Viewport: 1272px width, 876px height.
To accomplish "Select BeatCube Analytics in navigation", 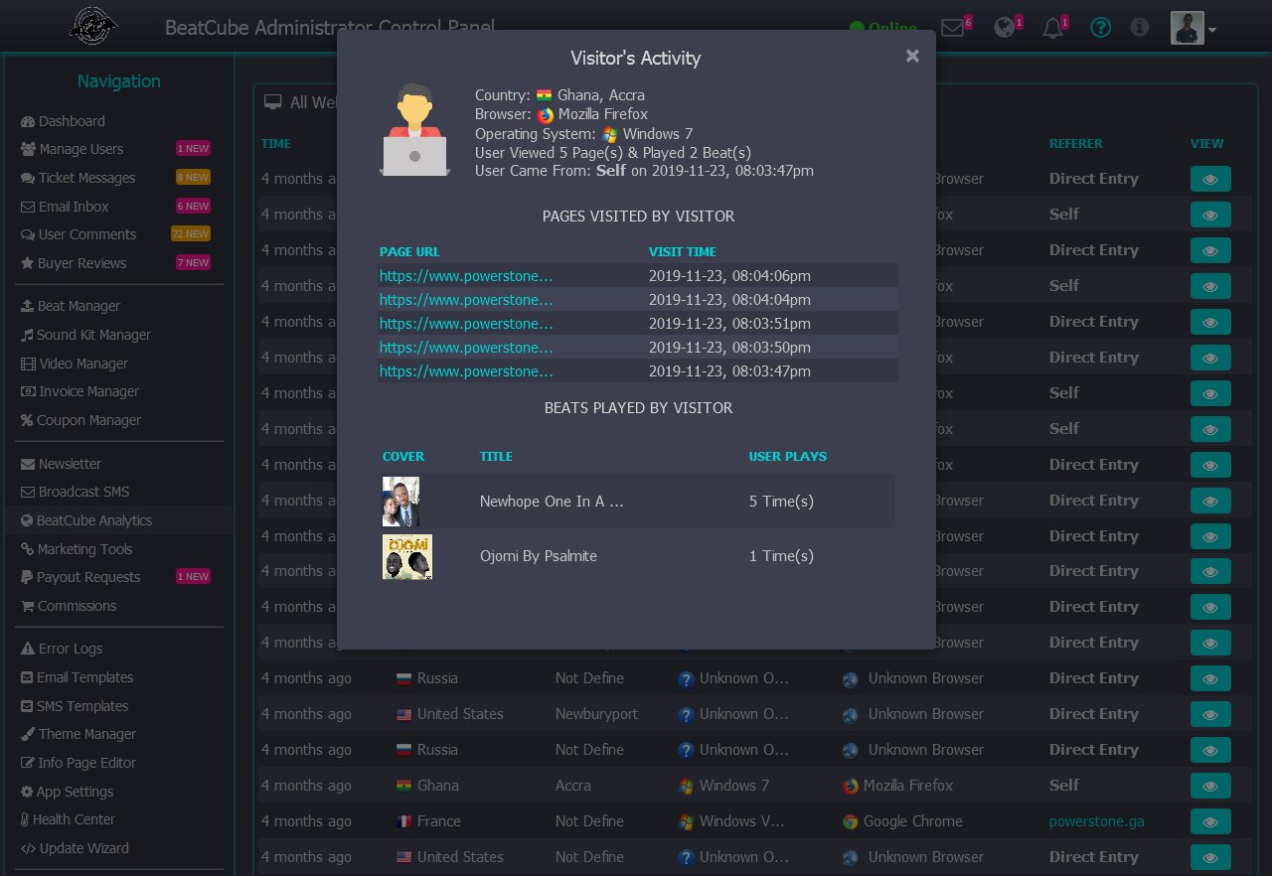I will click(86, 520).
